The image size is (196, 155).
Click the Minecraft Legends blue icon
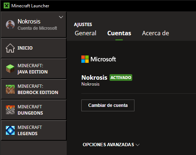click(10, 130)
